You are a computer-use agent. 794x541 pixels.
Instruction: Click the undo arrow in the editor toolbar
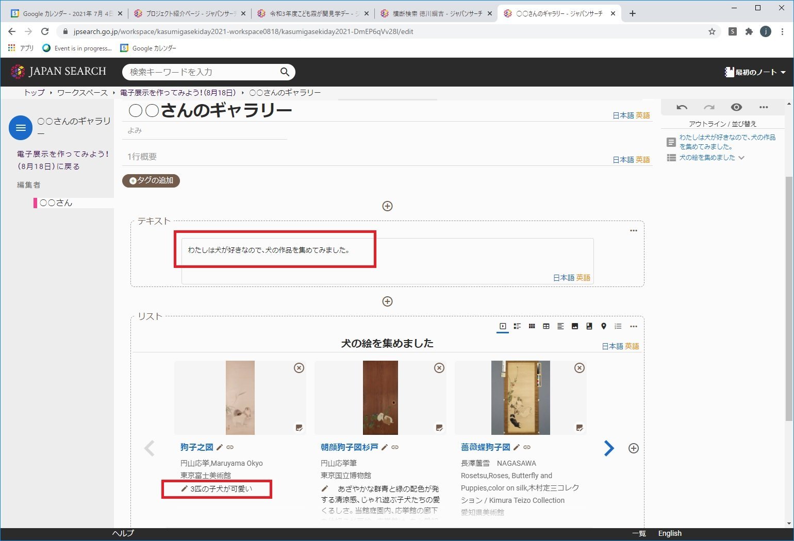coord(682,107)
